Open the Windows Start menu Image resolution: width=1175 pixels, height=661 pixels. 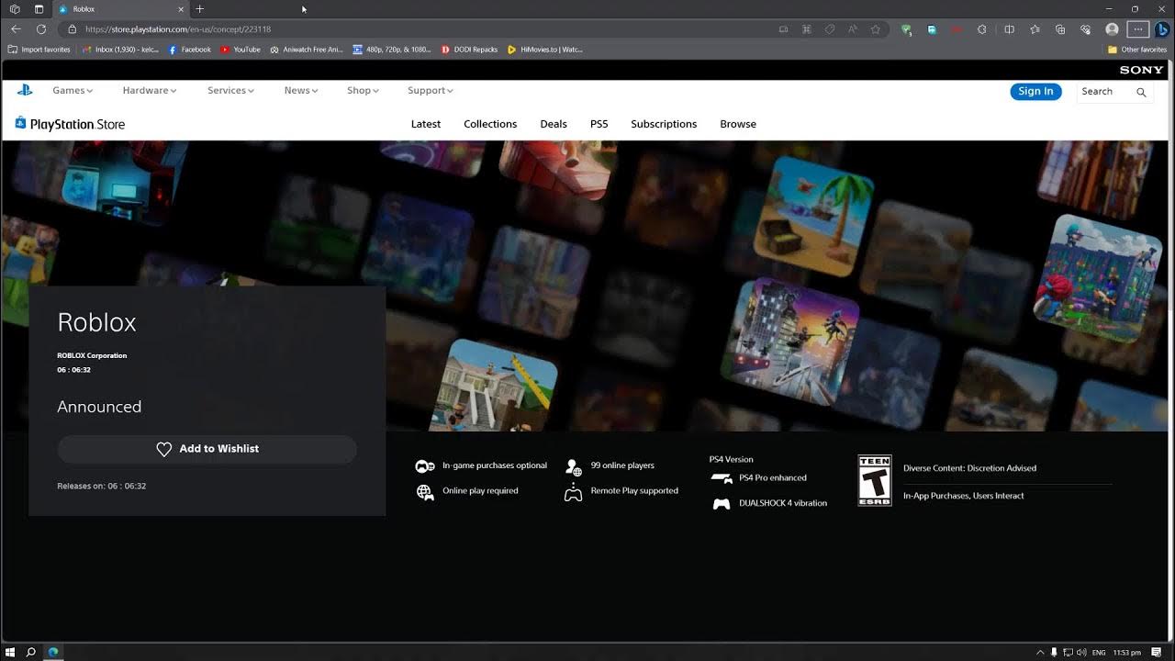tap(10, 653)
